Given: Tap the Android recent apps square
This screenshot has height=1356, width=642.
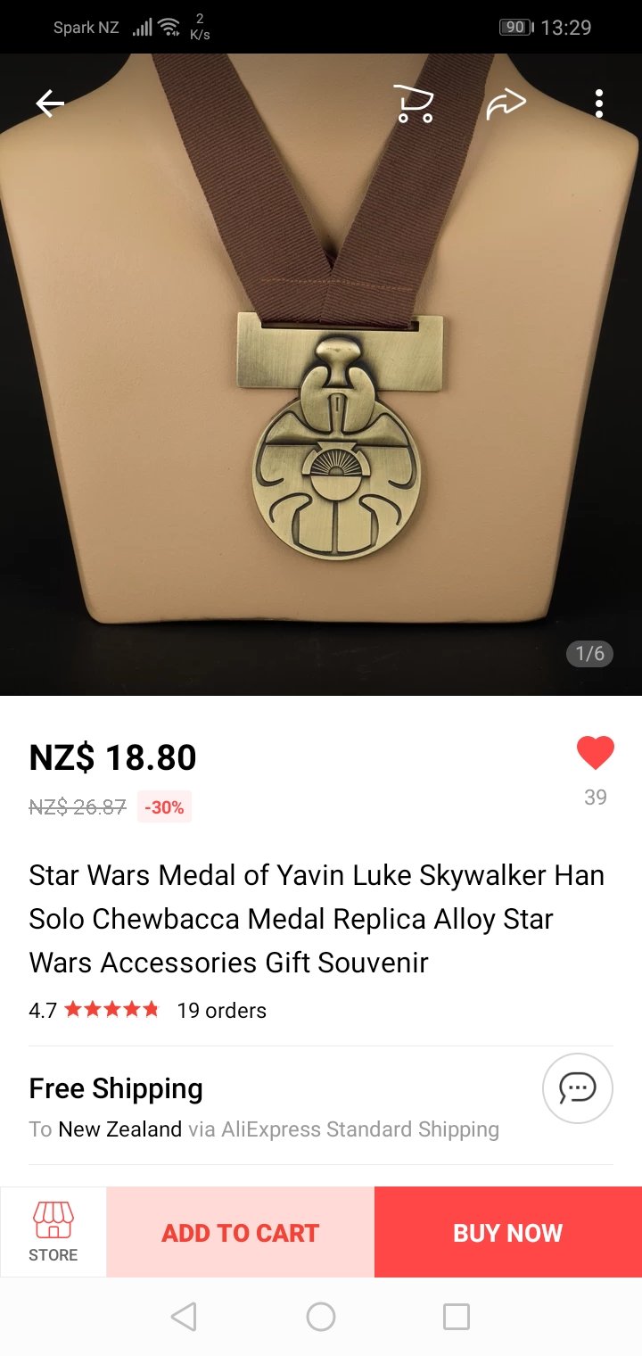Looking at the screenshot, I should [x=457, y=1317].
